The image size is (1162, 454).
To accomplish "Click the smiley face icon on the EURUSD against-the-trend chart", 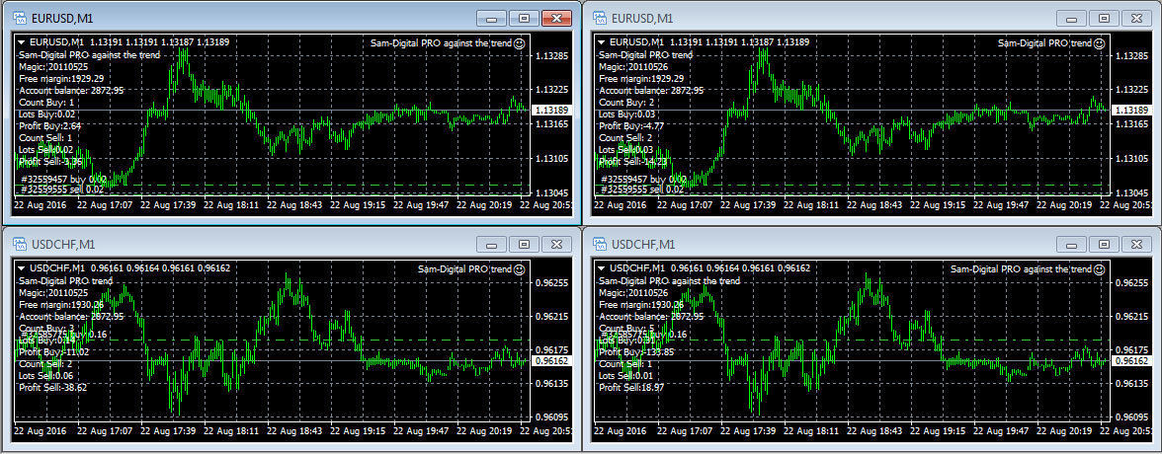I will pyautogui.click(x=520, y=43).
